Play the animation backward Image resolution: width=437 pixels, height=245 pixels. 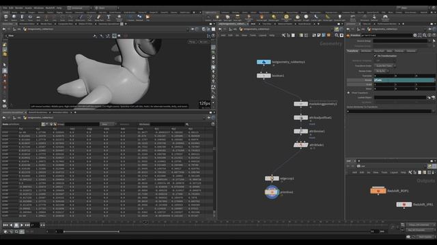[x=11, y=225]
